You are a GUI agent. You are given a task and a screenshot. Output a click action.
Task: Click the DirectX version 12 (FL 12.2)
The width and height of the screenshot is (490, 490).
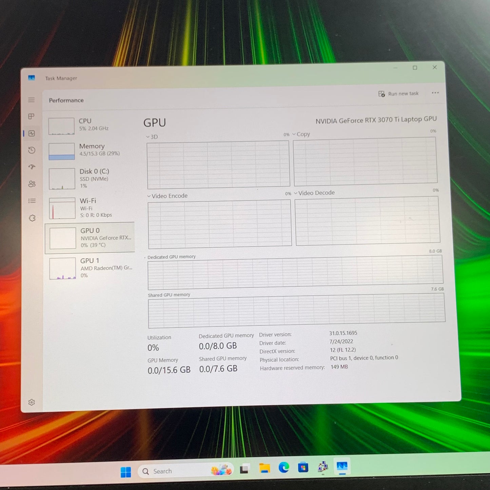343,350
